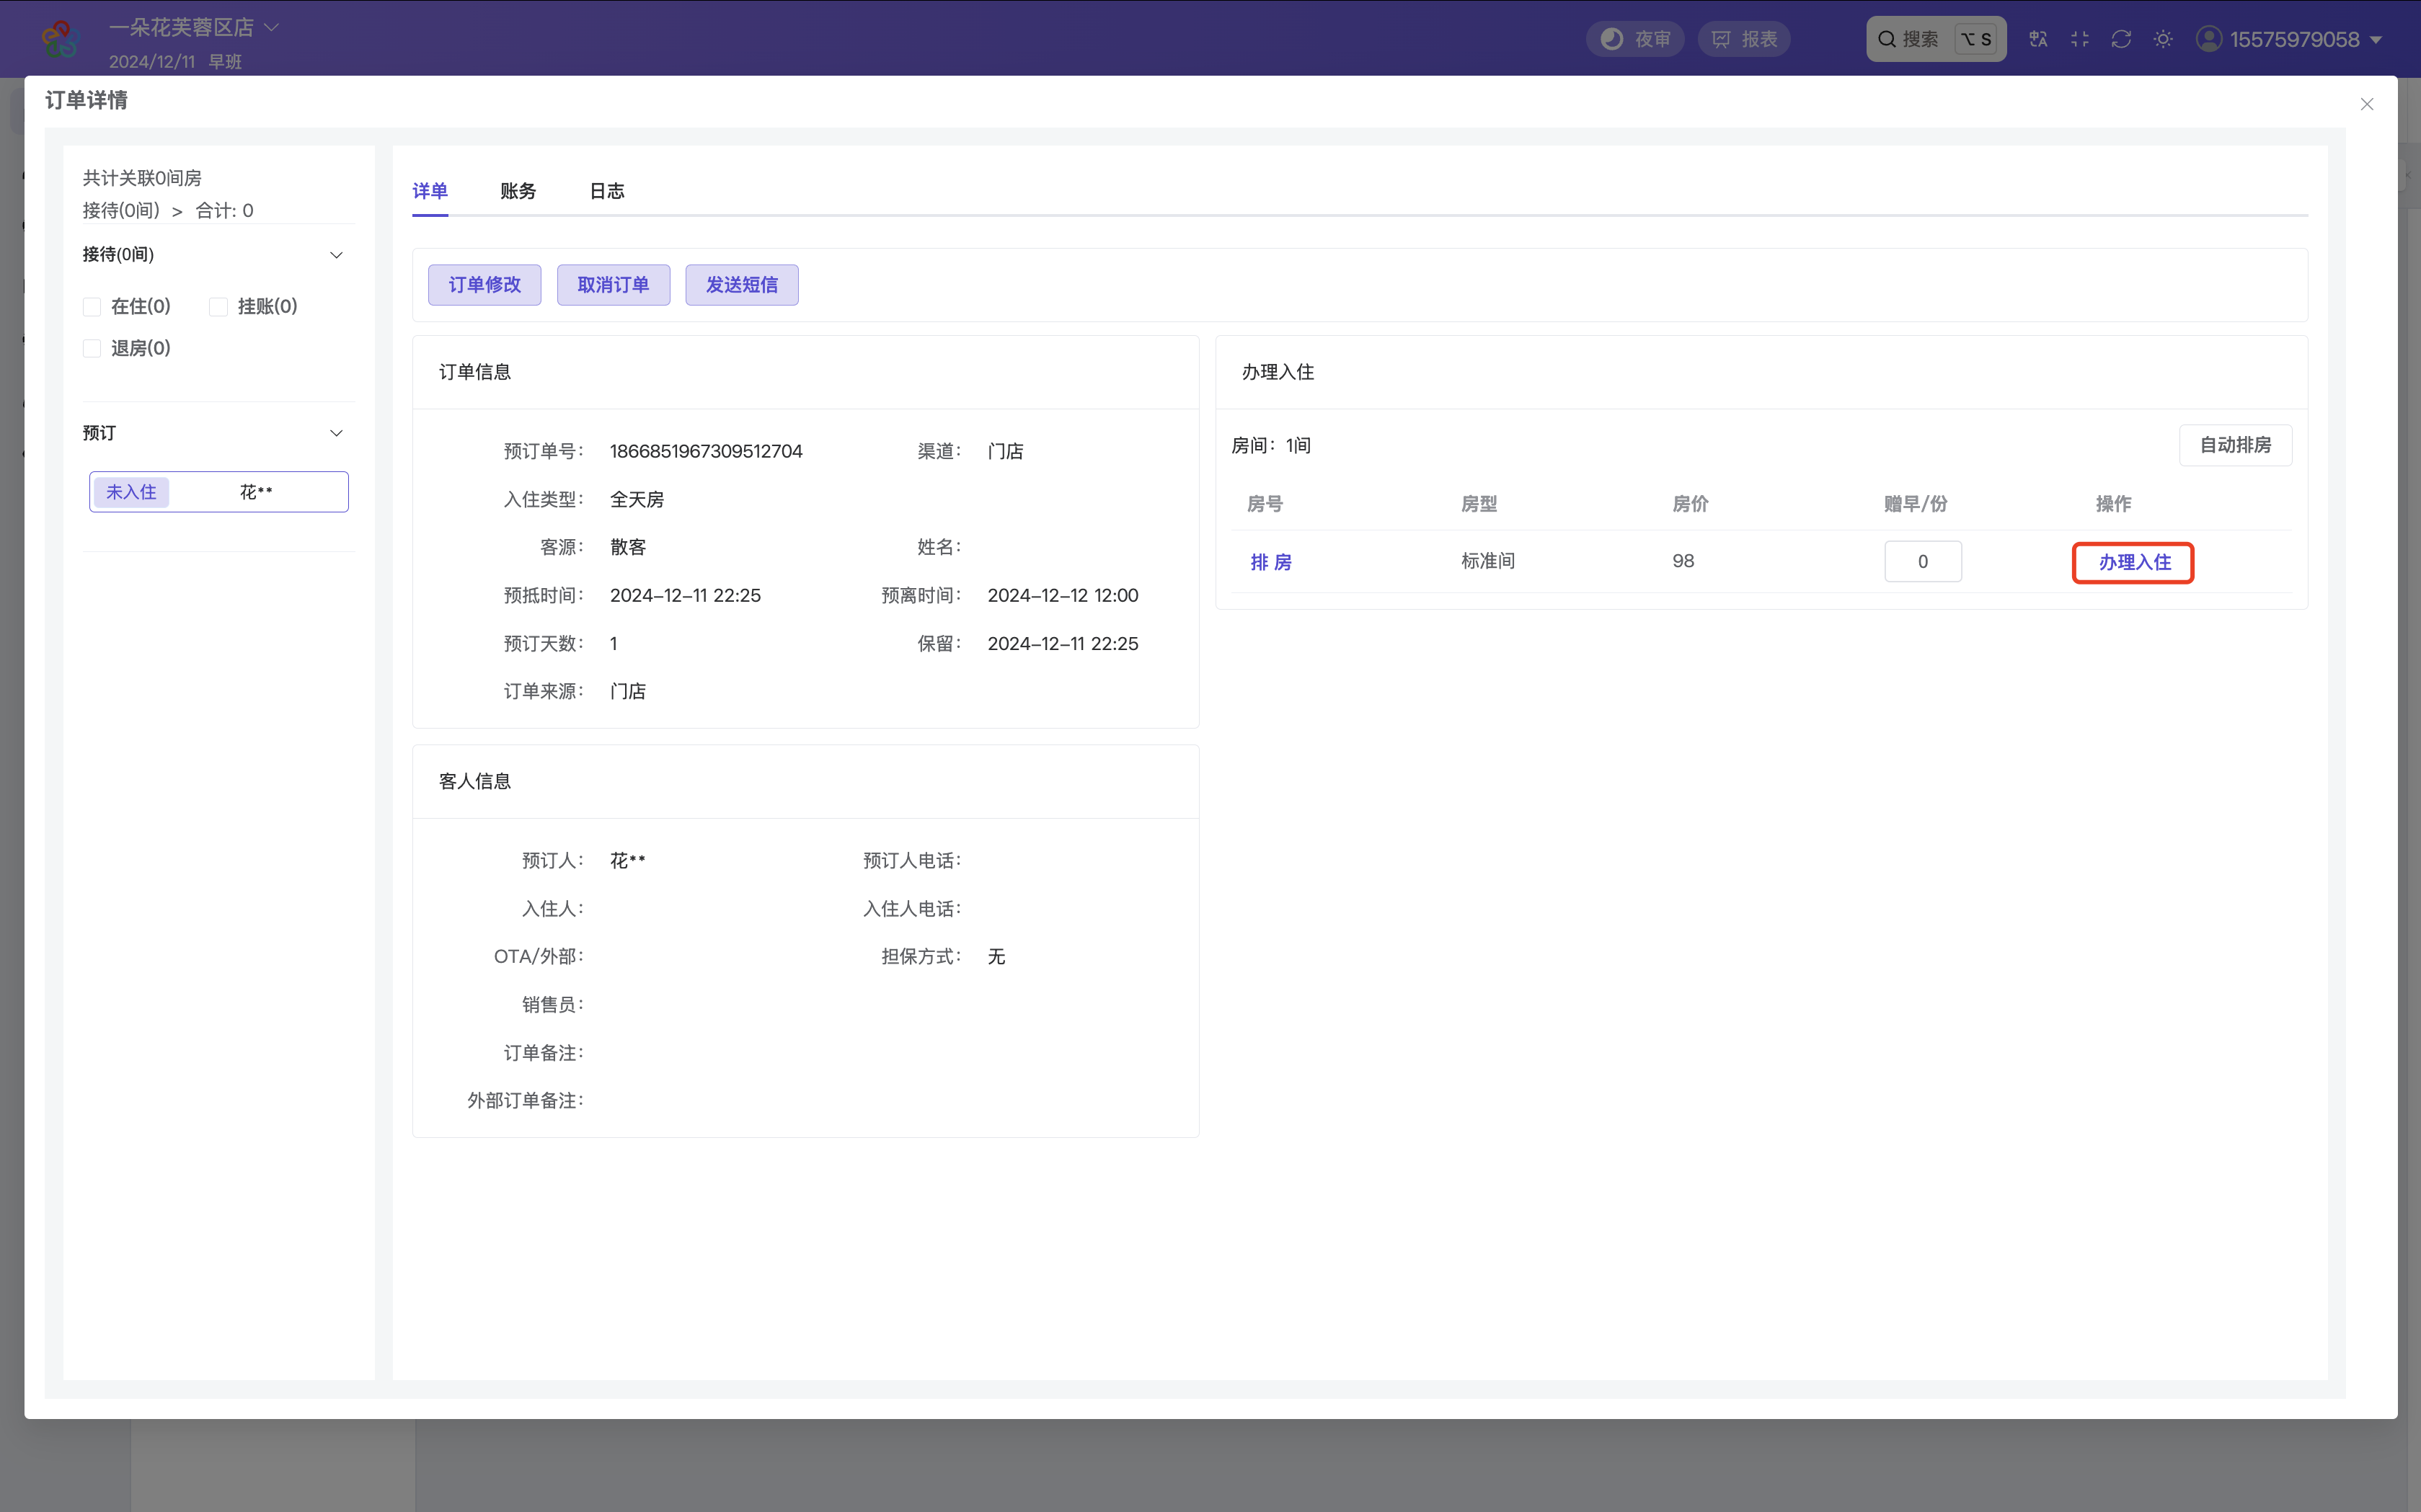Open the language translation icon

coord(2038,39)
